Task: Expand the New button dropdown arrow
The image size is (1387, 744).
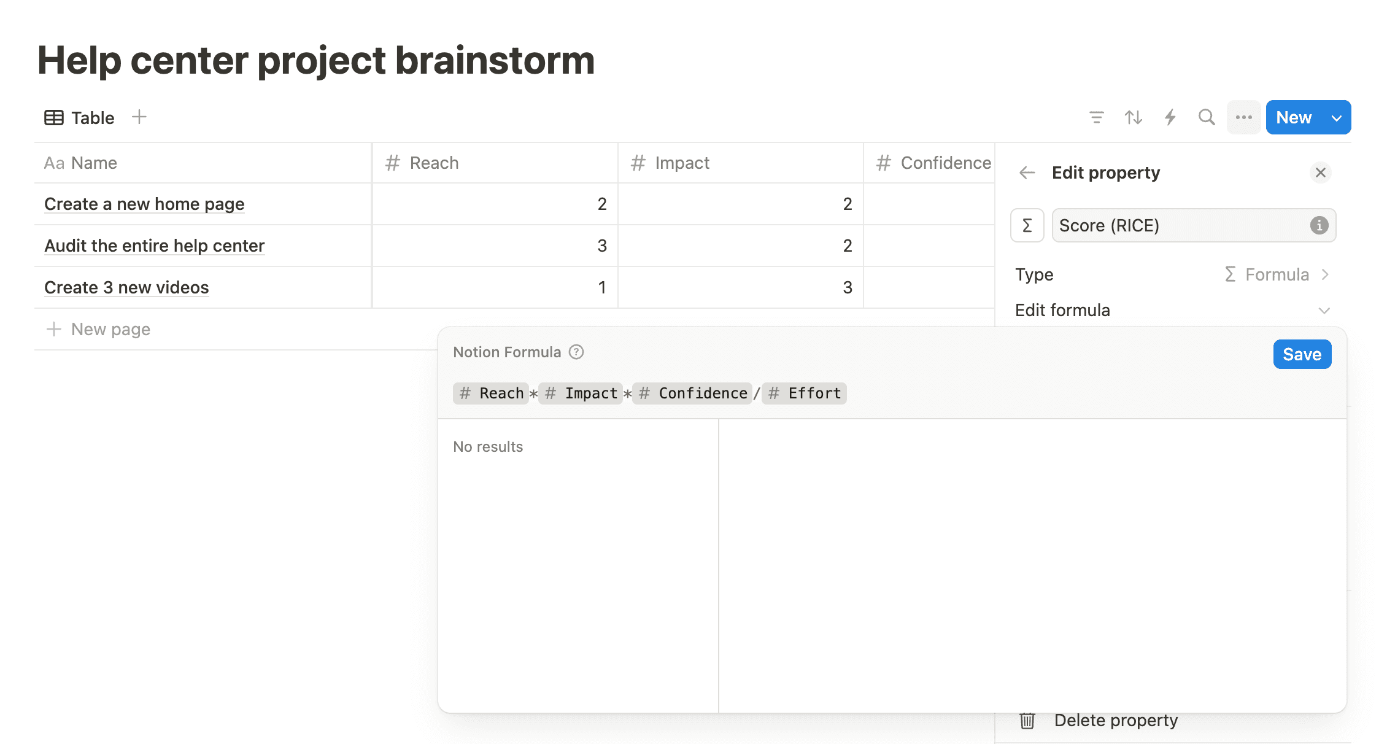Action: (x=1336, y=118)
